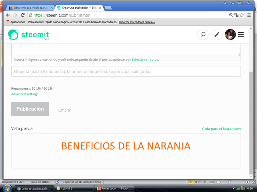
Task: Click the PowerPoint spell check icon
Action: coord(57,182)
